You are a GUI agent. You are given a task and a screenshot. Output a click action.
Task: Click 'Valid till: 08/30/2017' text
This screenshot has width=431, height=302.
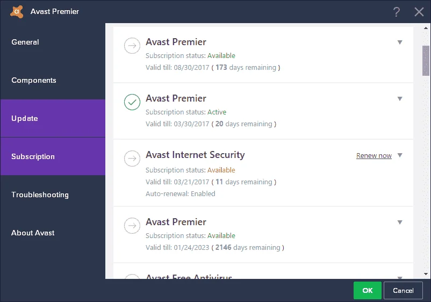tap(177, 68)
